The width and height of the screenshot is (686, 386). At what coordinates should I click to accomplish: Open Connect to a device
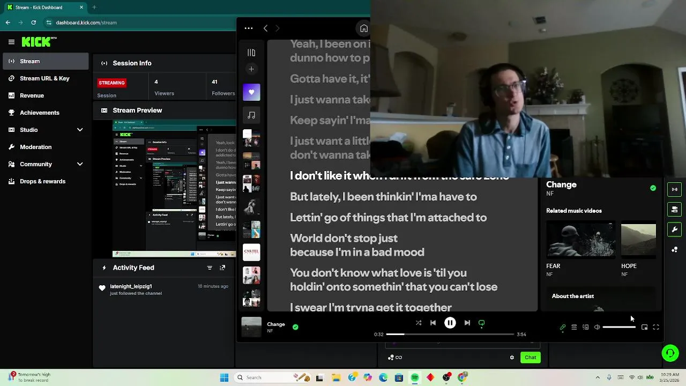coord(586,327)
